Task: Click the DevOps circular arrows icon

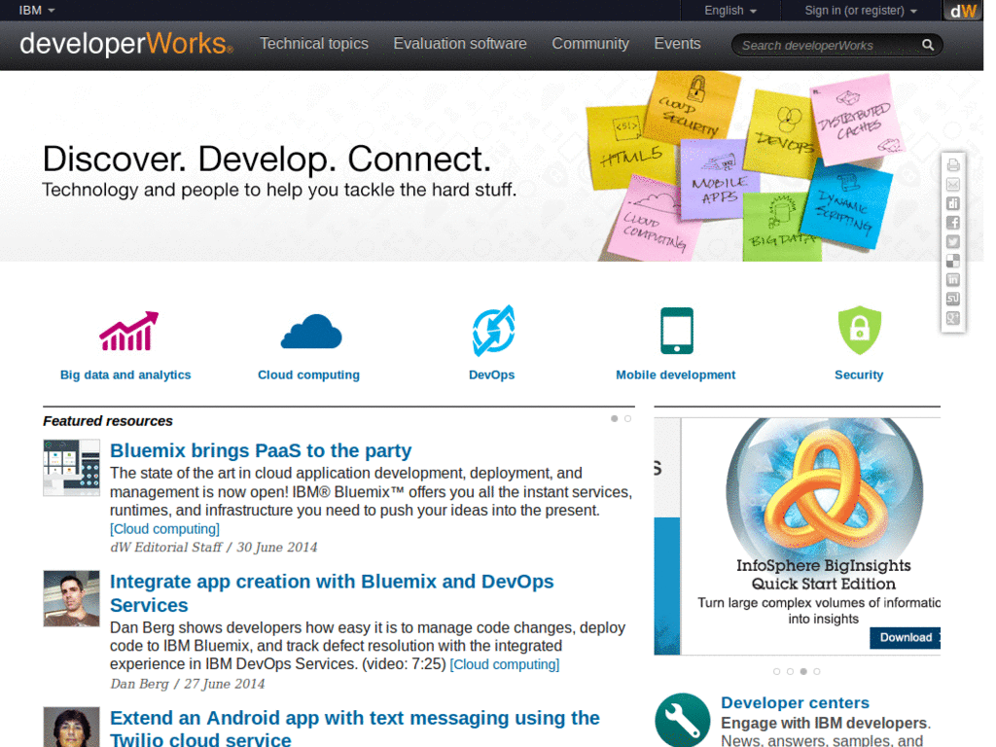Action: coord(493,331)
